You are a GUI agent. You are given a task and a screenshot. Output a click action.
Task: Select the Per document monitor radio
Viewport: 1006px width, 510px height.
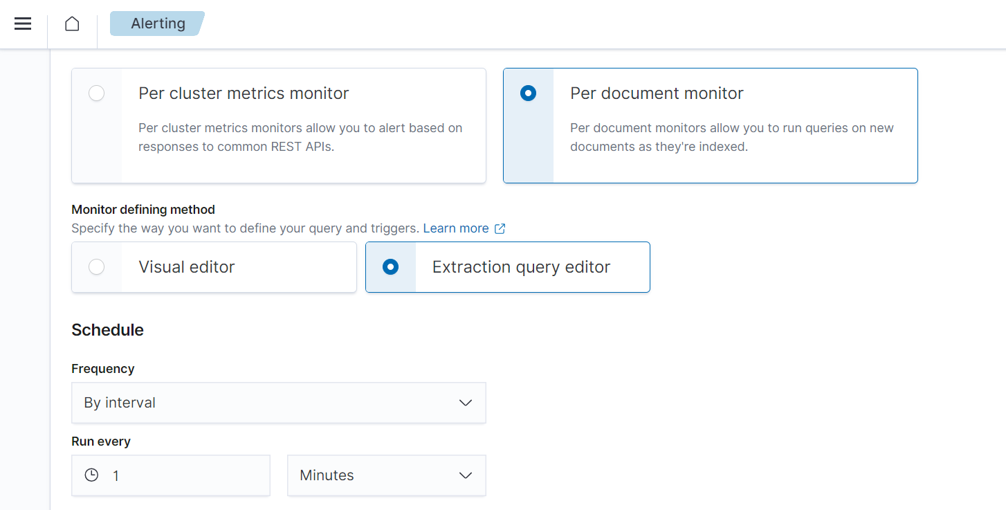tap(528, 93)
